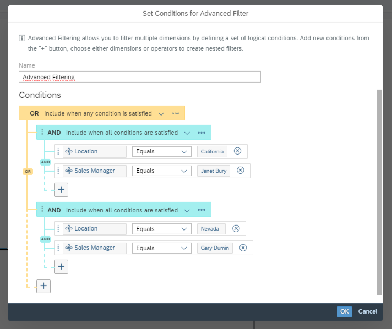Remove the Gary Dumin condition

[x=243, y=248]
